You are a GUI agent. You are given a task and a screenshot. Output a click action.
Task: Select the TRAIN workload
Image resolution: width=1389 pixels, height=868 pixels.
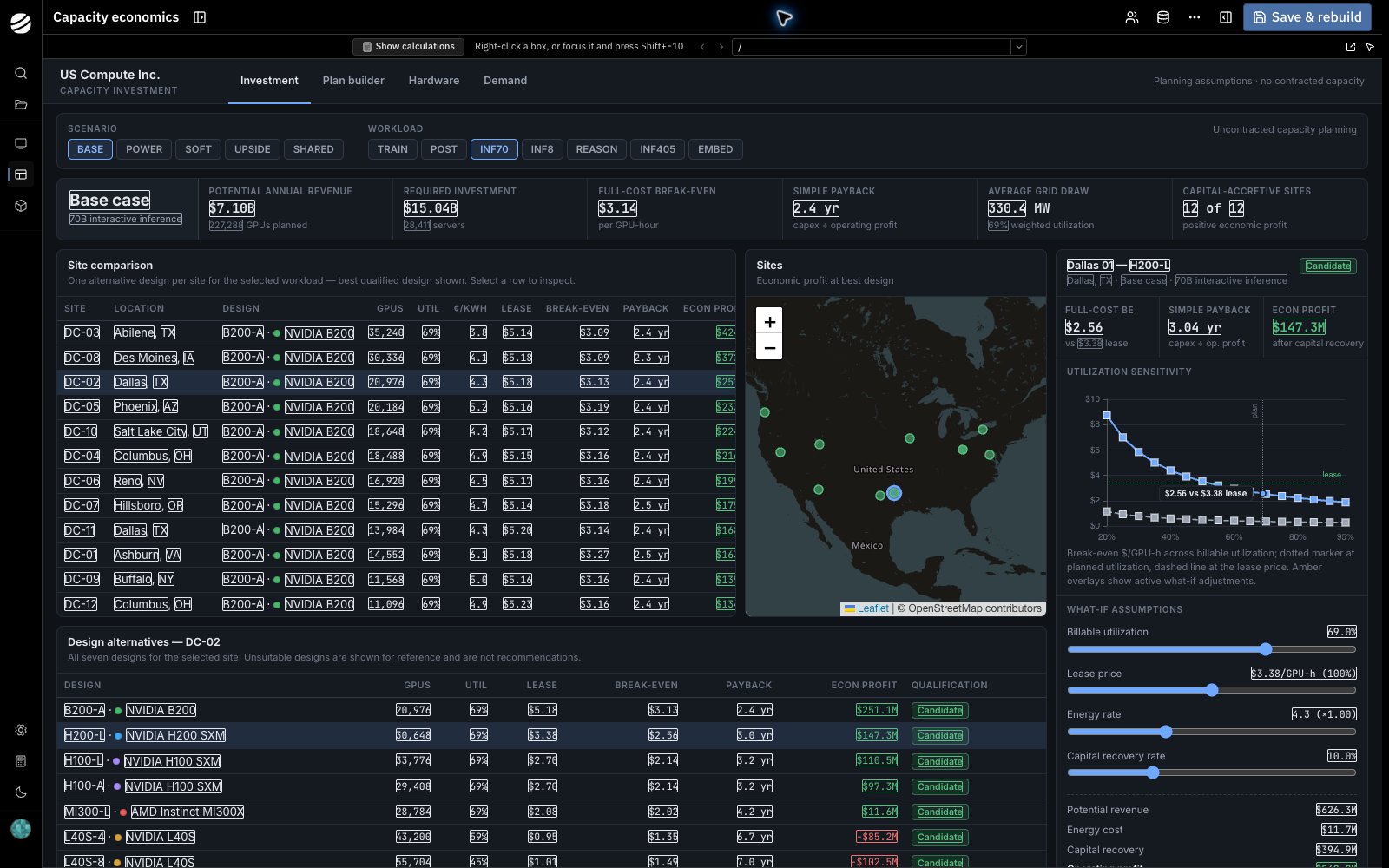[x=392, y=149]
